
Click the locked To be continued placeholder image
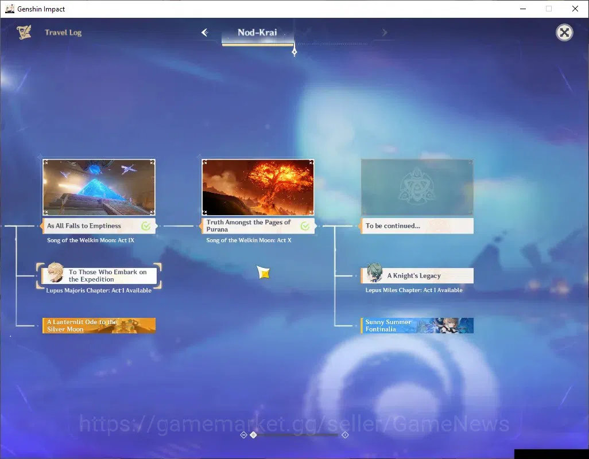417,187
